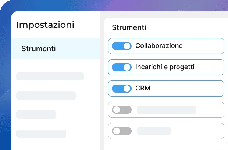228x150 pixels.
Task: Switch off the CRM toggle
Action: tap(121, 89)
